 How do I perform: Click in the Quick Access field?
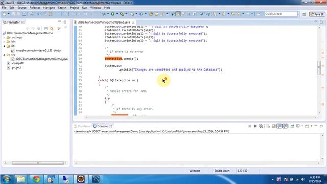[x=281, y=14]
